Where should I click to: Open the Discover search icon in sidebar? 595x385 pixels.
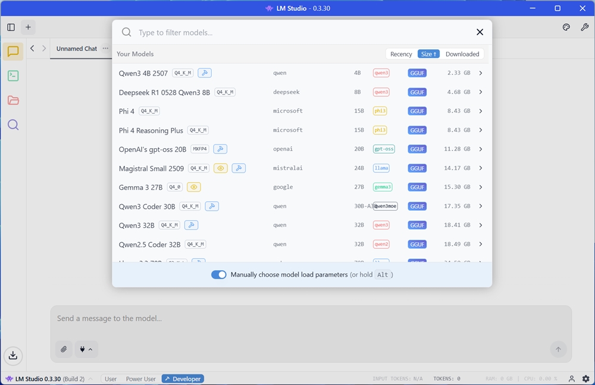tap(13, 125)
